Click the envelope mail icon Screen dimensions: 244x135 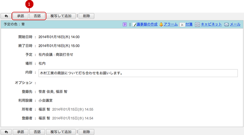tap(227, 25)
